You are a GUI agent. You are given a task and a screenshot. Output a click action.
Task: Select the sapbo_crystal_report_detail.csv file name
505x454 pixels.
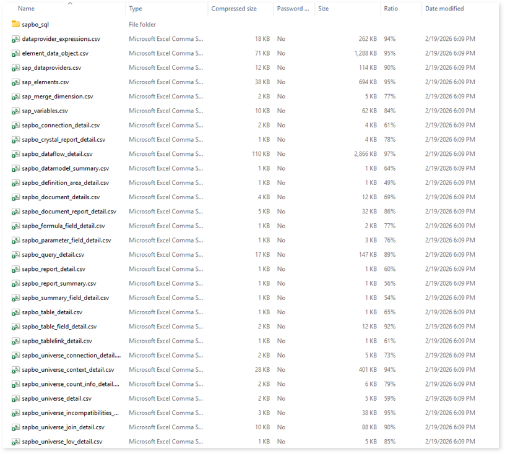[63, 140]
